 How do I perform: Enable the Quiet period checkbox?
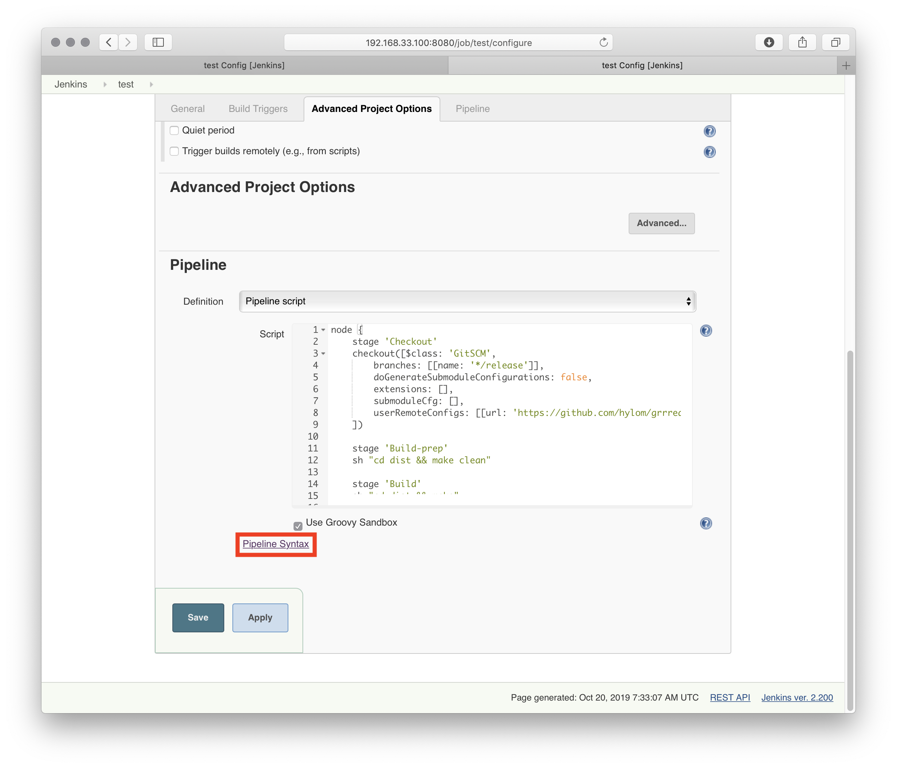tap(174, 130)
